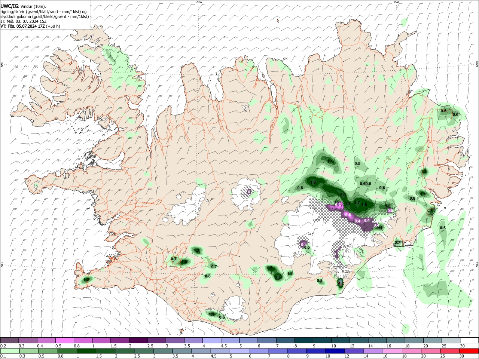Click the deep navy blue 10 rain legend swatch
479x359 pixels.
point(335,351)
